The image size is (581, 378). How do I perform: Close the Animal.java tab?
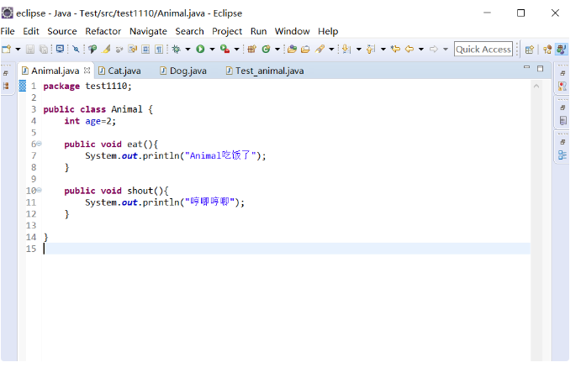click(87, 71)
